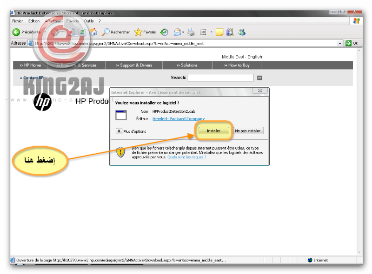This screenshot has height=274, width=372.
Task: Open the Favoris menu in menu bar
Action: (73, 21)
